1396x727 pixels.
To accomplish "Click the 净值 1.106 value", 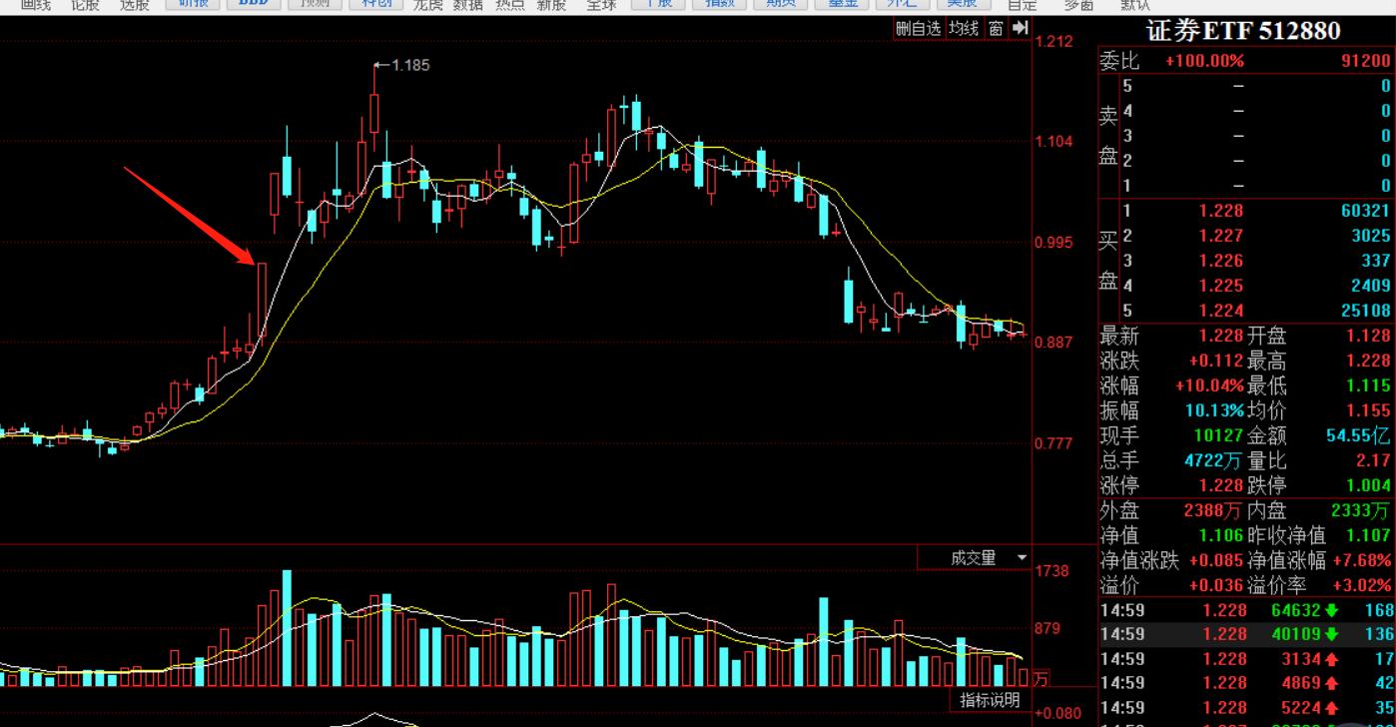I will [1221, 535].
